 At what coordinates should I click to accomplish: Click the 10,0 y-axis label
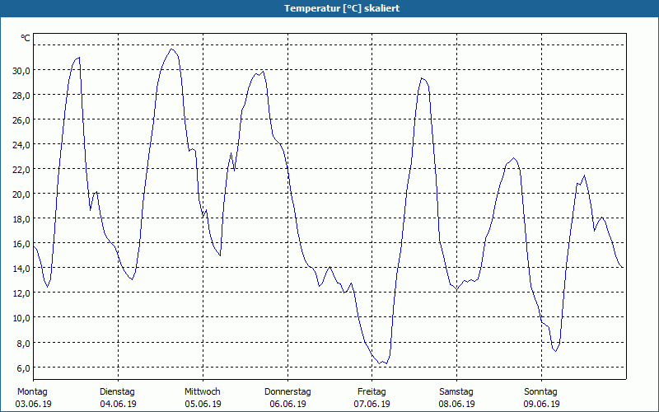21,318
